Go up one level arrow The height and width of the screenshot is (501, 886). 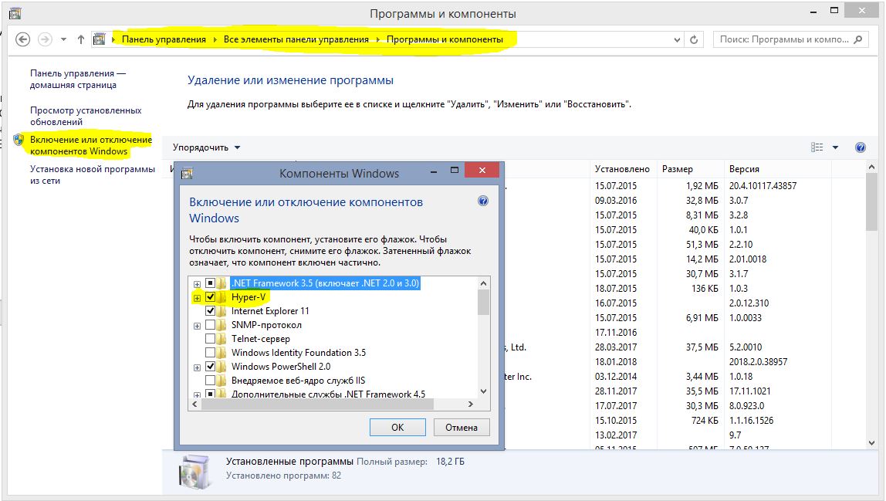pos(81,39)
